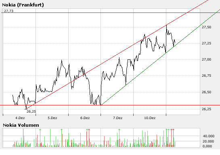
Task: Click the 26,25 low price label
Action: [x=31, y=111]
